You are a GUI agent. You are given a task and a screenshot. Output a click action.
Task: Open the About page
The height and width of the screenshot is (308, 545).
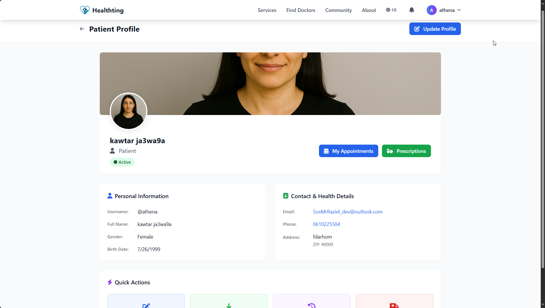tap(369, 10)
